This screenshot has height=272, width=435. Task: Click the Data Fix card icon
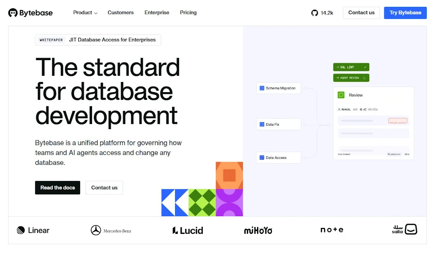262,124
